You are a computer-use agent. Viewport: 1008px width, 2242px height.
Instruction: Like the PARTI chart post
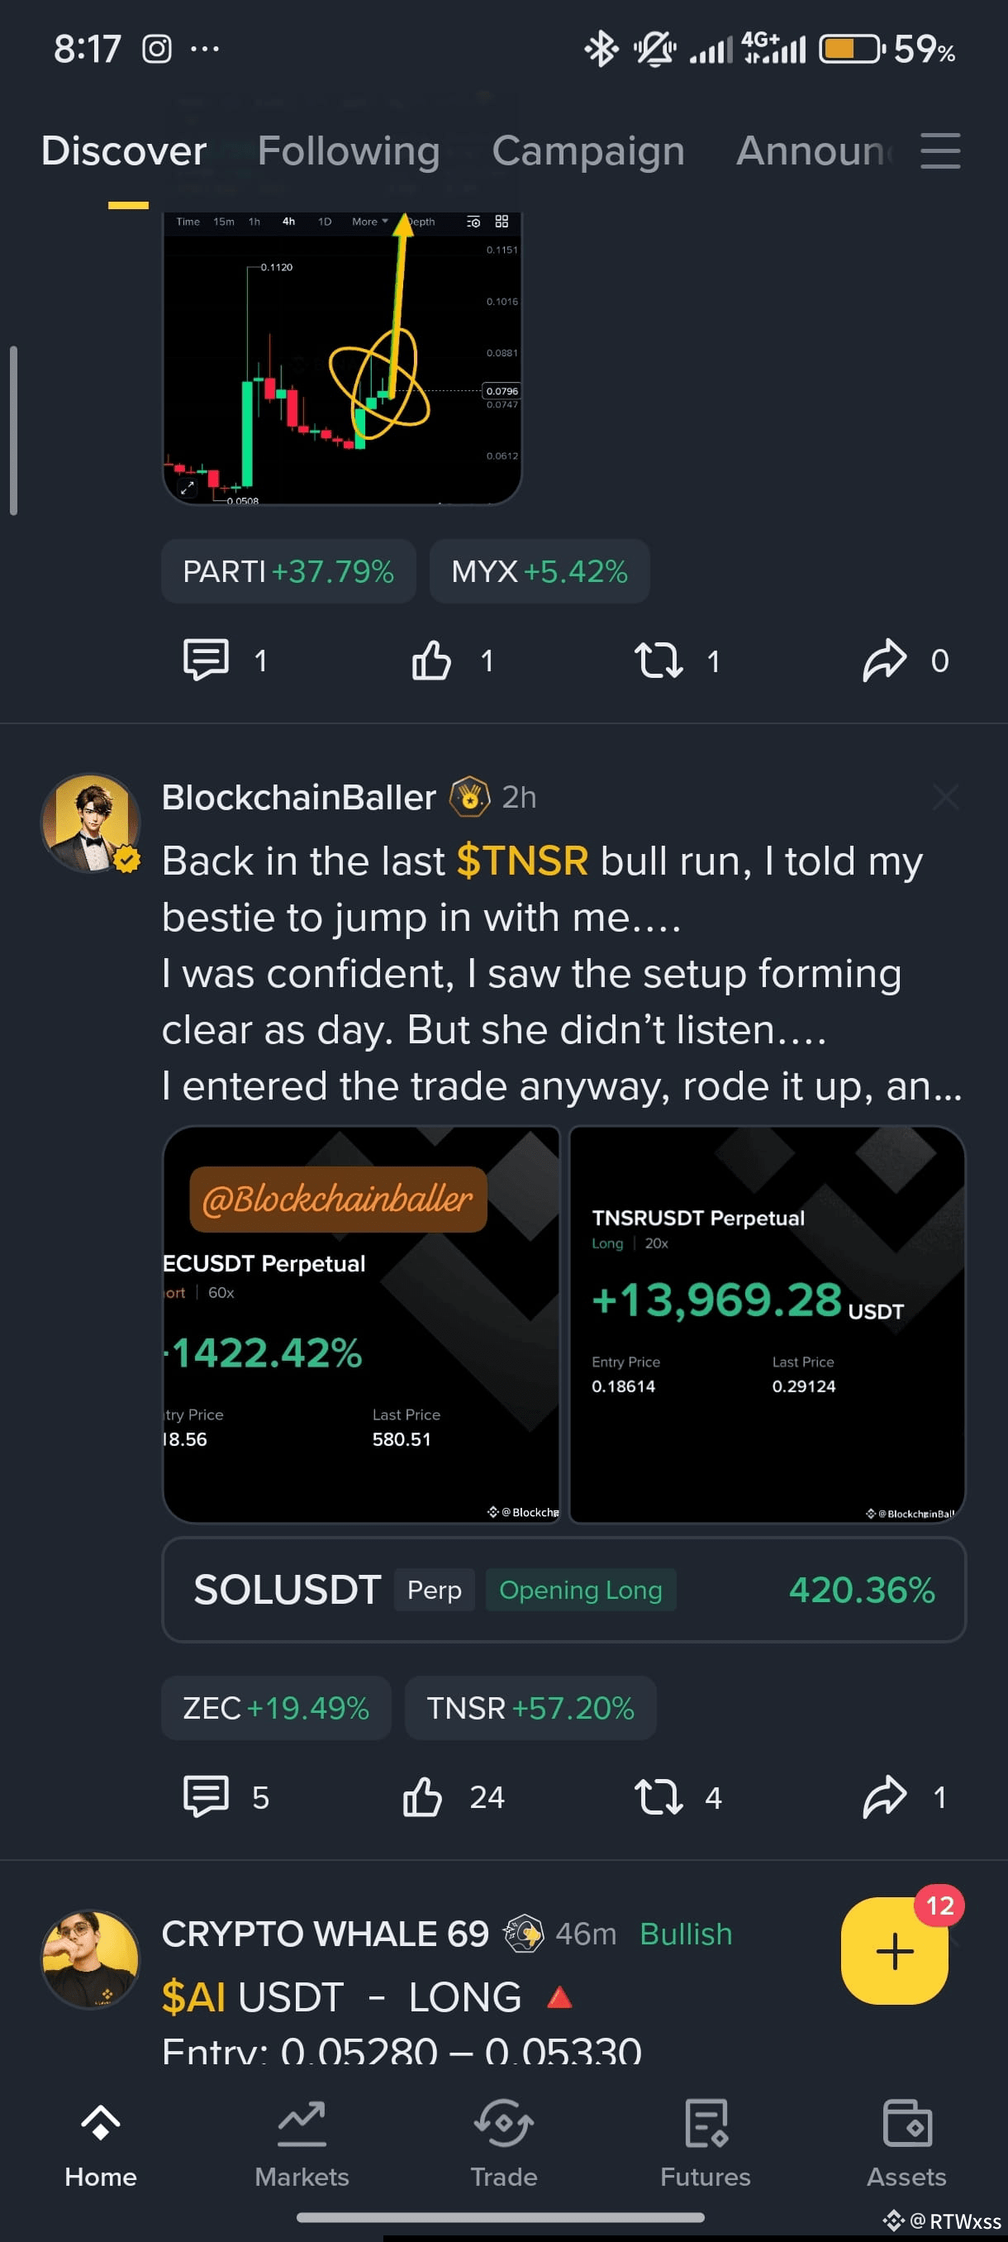point(431,660)
